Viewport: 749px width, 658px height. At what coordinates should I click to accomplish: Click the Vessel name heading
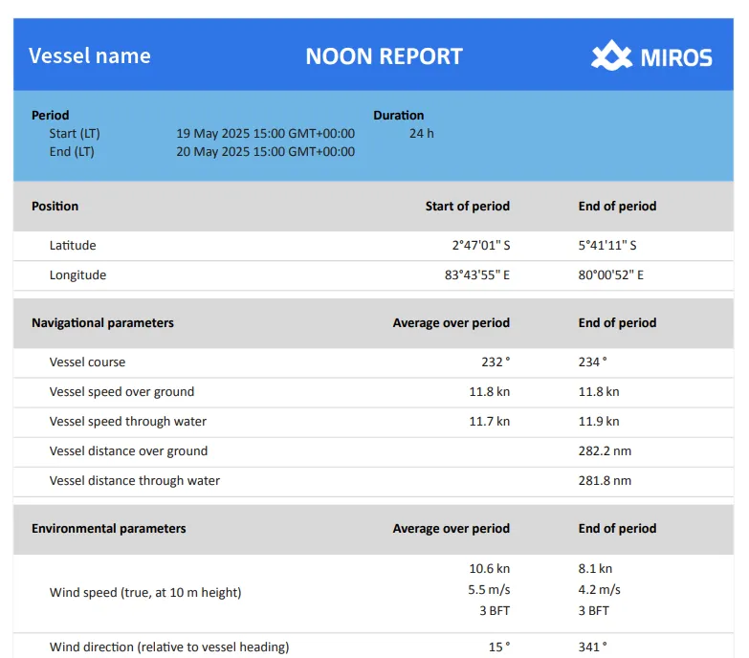(90, 55)
